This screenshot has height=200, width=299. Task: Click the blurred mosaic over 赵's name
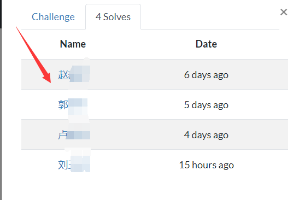(x=80, y=74)
